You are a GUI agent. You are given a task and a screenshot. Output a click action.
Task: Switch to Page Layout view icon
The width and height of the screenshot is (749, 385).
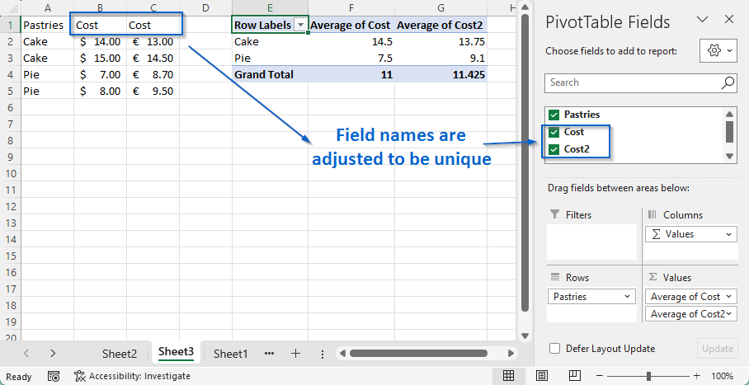coord(542,376)
